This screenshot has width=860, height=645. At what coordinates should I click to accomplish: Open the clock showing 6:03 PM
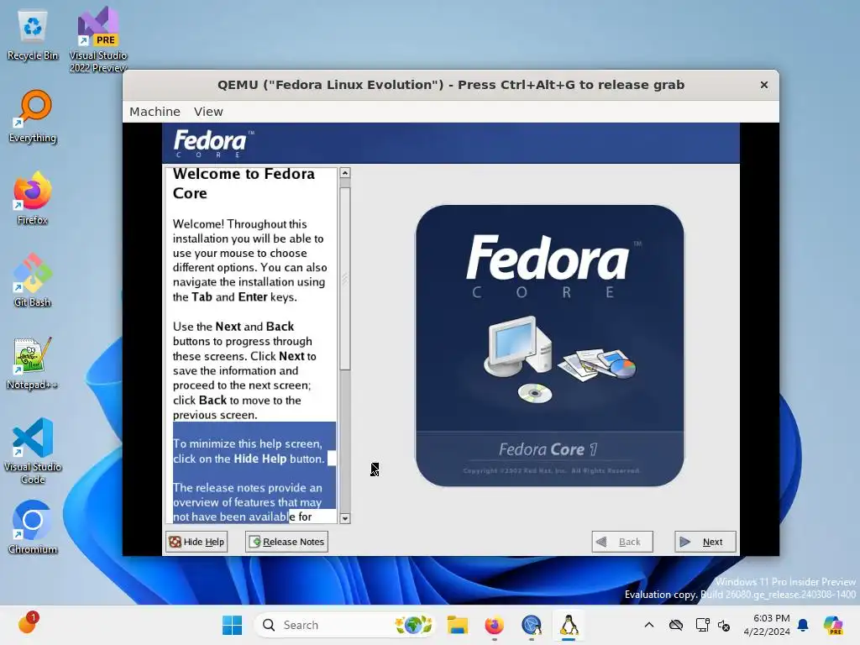(x=767, y=625)
